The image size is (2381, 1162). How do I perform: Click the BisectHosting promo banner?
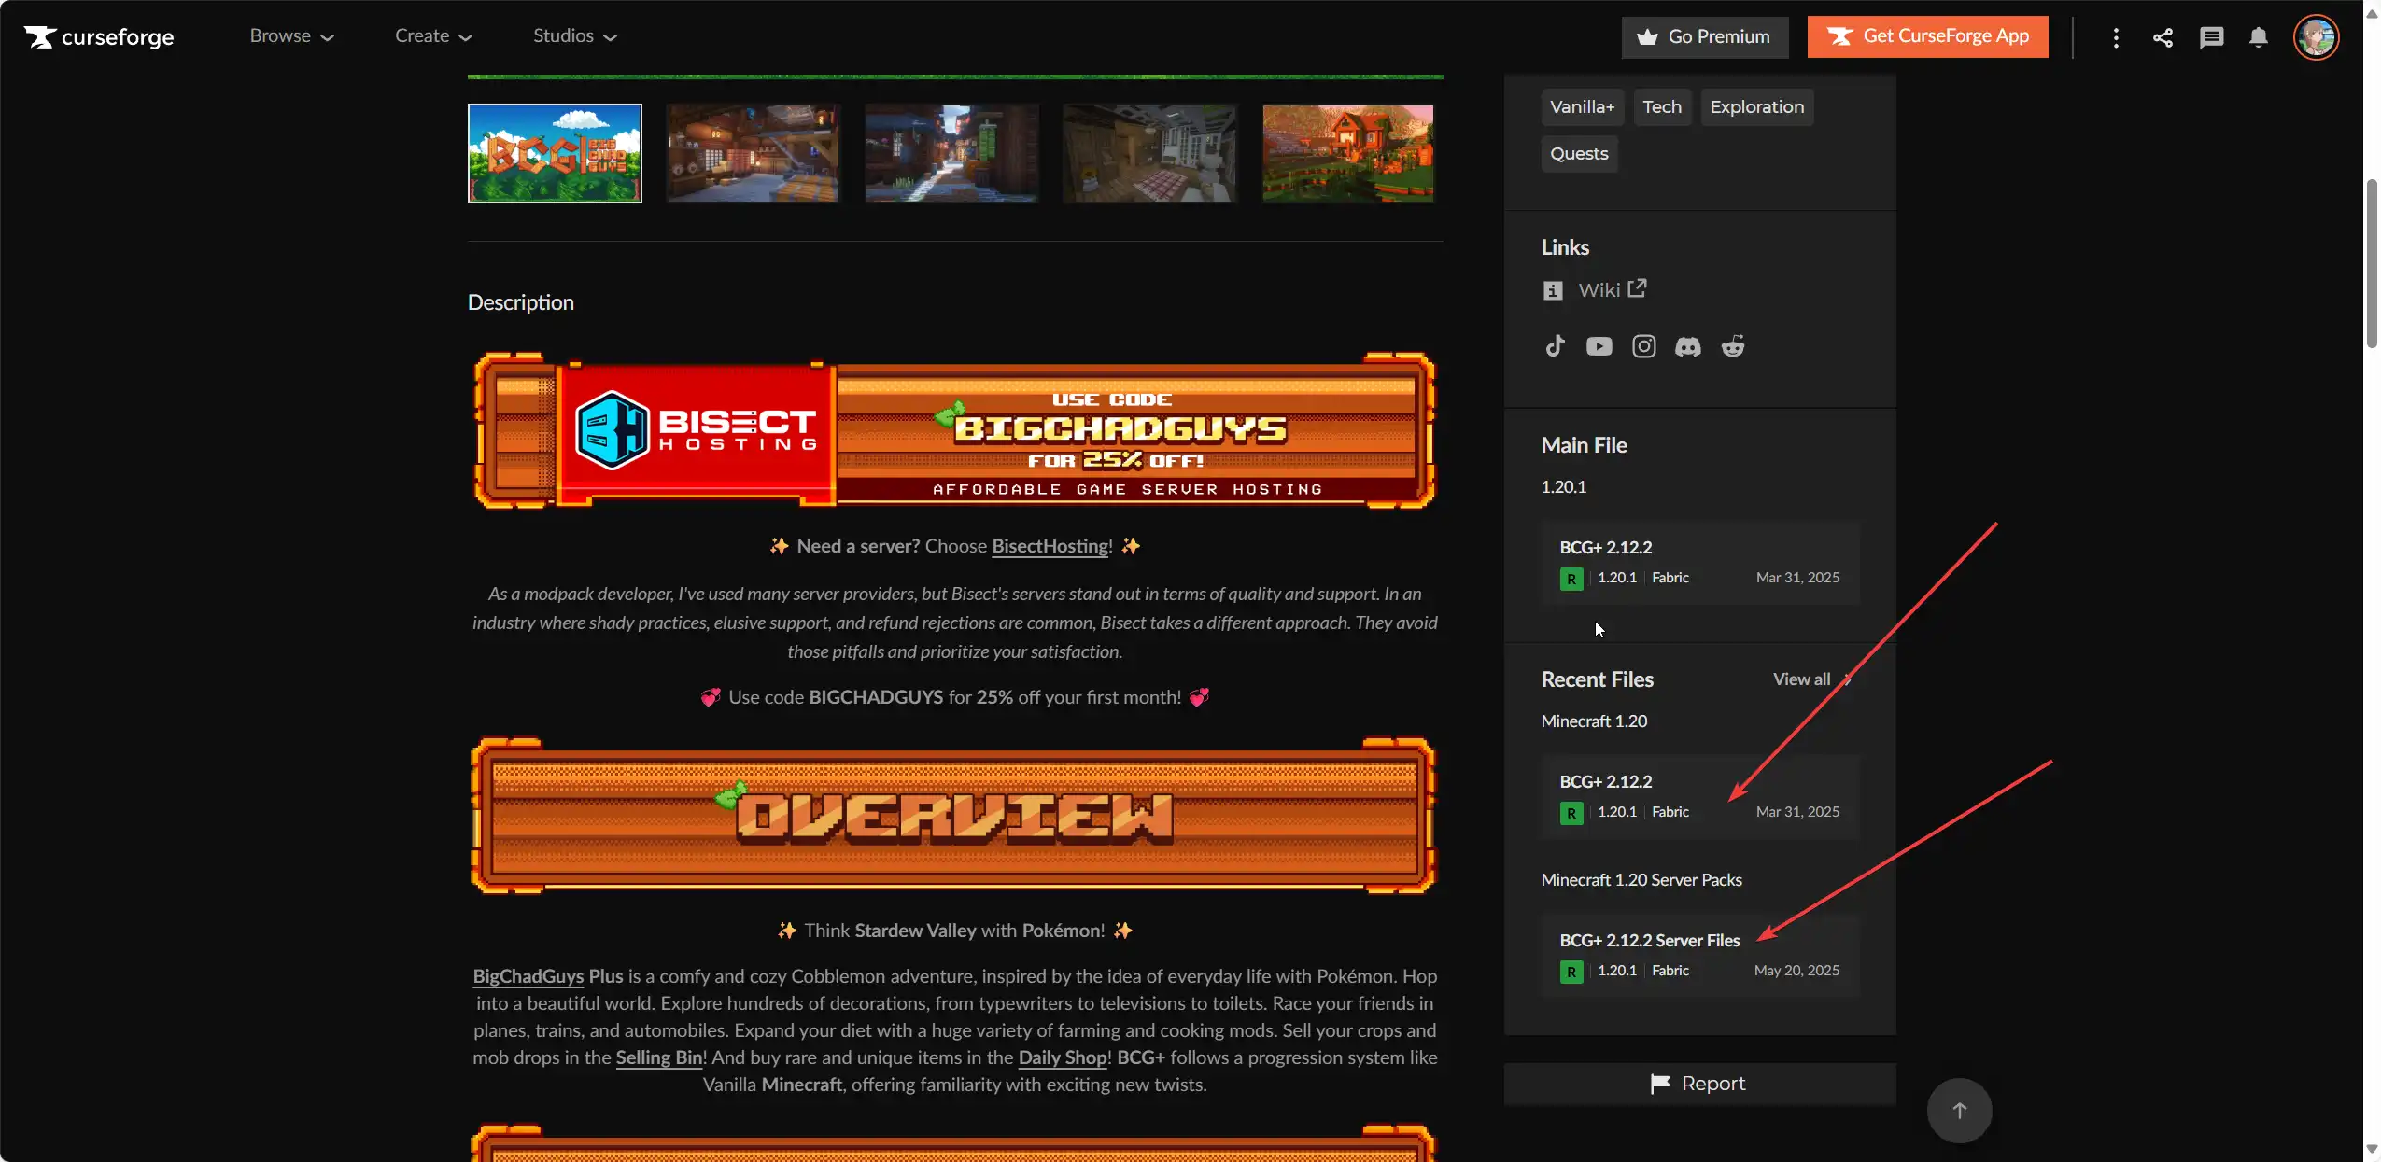pos(954,430)
